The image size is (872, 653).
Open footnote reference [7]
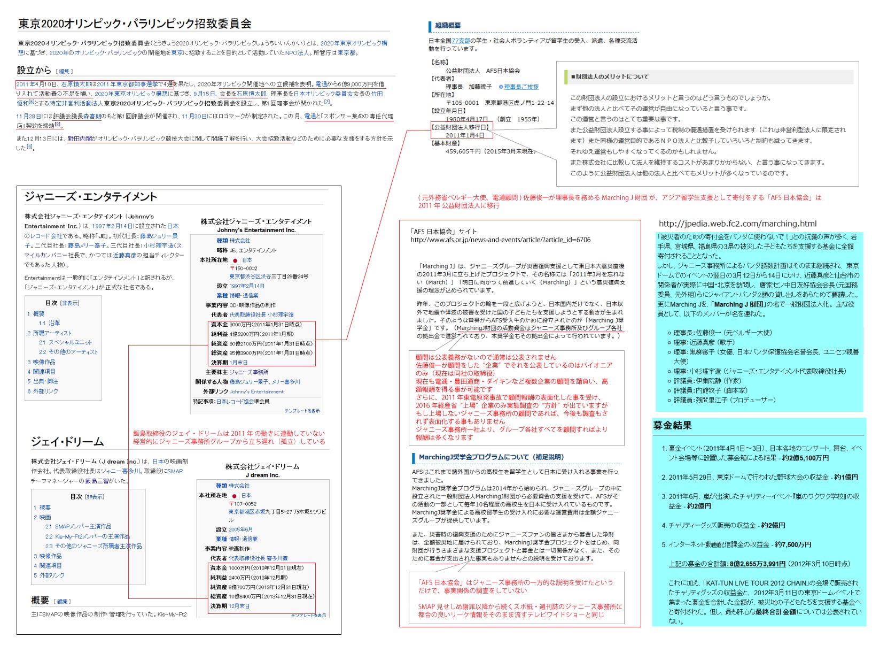pos(327,102)
